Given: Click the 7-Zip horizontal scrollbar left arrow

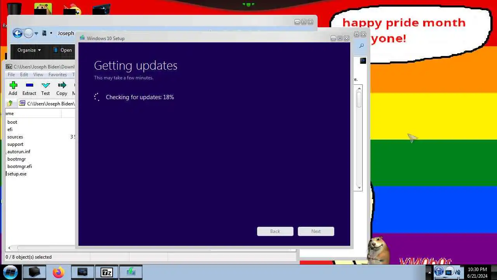Looking at the screenshot, I should [9, 248].
